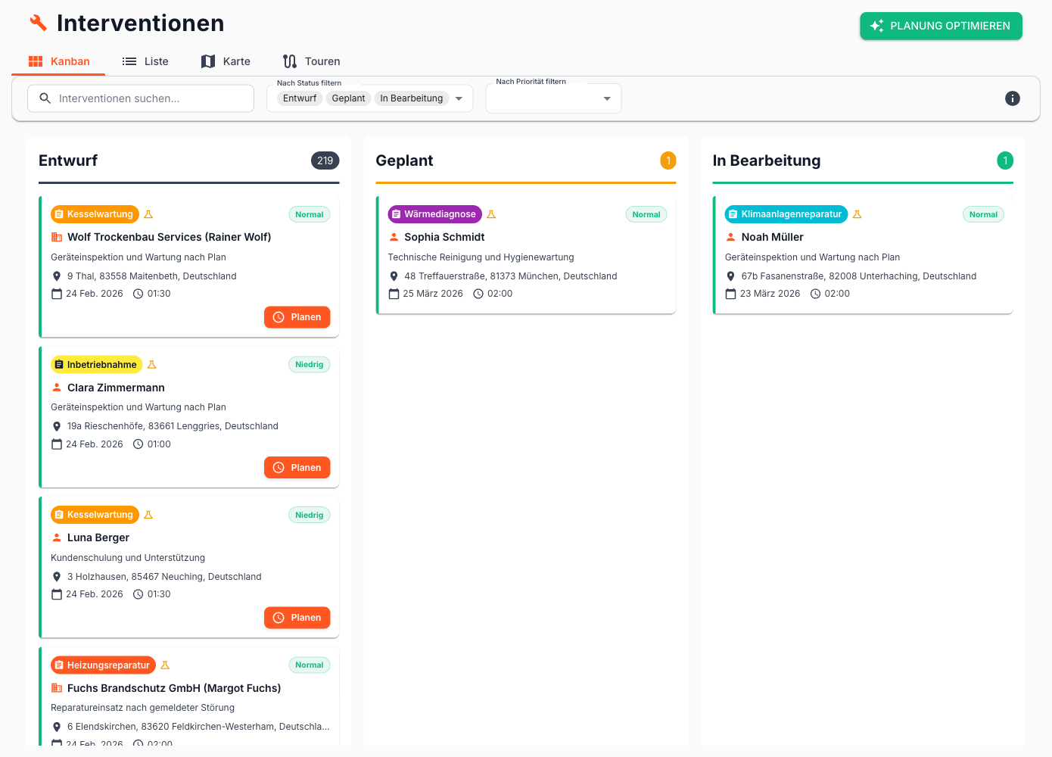Click the wrench icon beside Interventionen title

[x=38, y=23]
